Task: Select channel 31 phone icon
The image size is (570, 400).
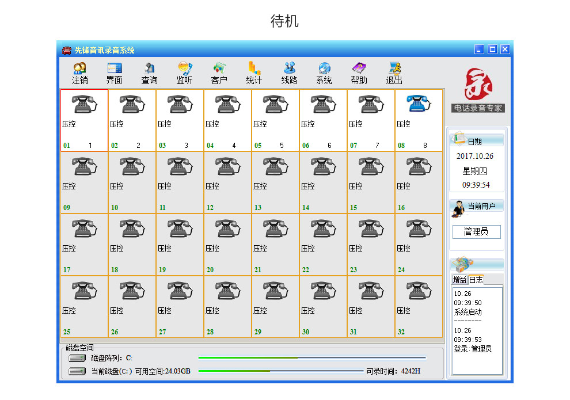Action: click(371, 291)
